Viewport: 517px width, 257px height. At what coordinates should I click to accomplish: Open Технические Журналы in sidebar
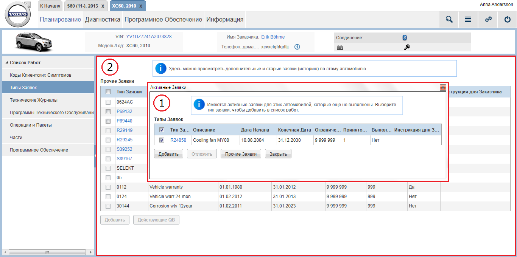pos(48,100)
